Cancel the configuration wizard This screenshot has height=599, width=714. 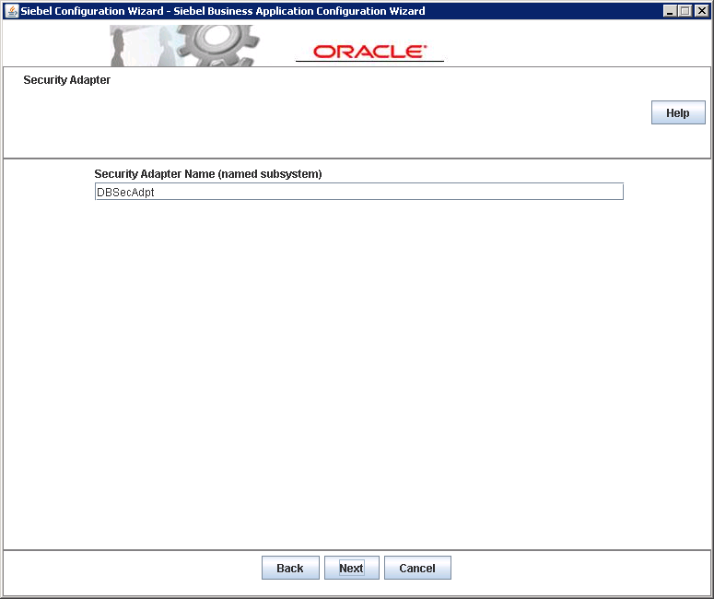point(417,568)
